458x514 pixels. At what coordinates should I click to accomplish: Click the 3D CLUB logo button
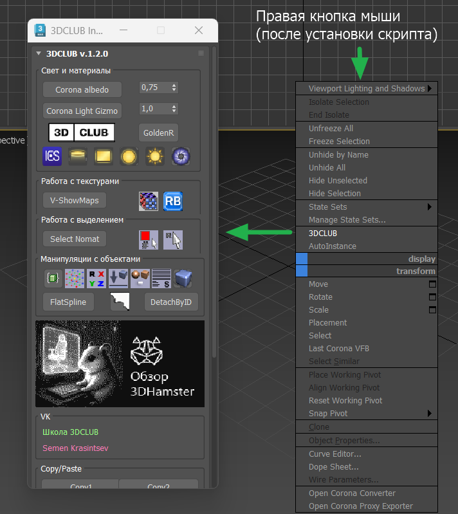click(x=82, y=133)
